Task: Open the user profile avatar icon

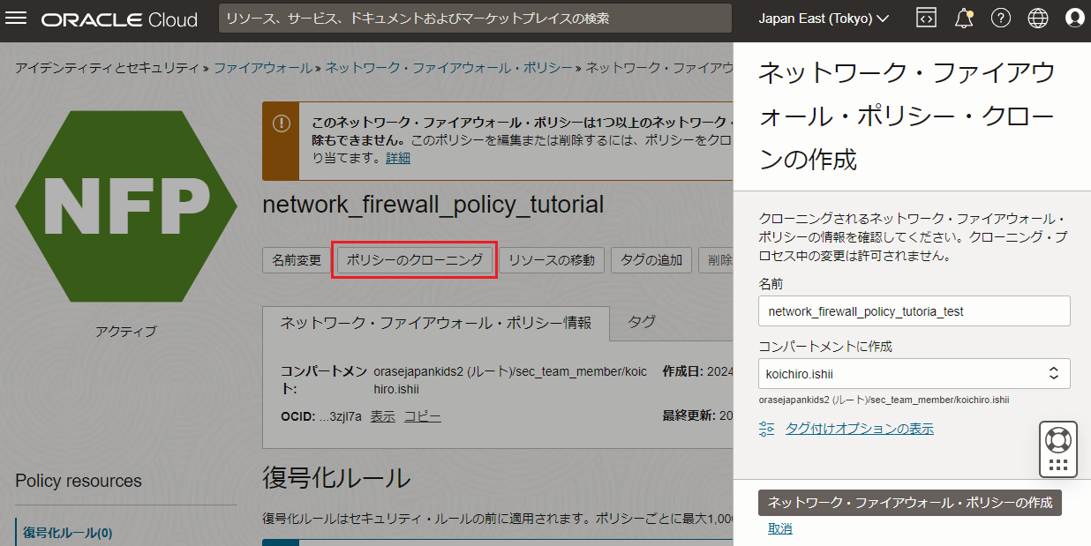Action: pos(1074,19)
